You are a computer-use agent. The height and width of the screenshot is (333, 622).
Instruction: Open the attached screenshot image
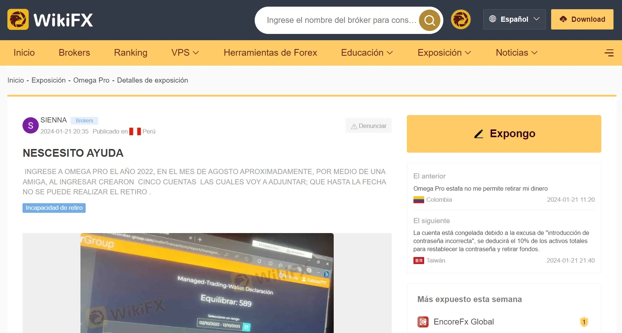click(x=207, y=283)
